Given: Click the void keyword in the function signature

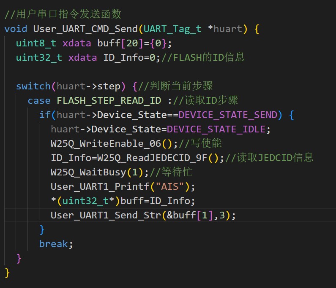Looking at the screenshot, I should [16, 29].
